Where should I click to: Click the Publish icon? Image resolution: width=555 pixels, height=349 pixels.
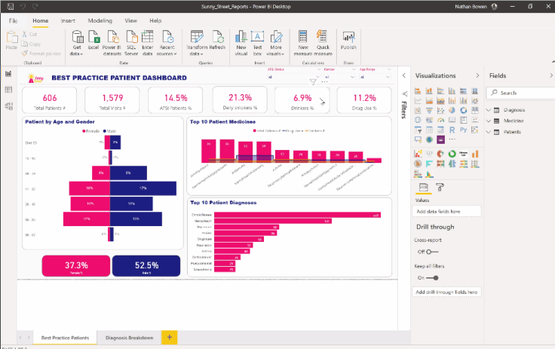point(348,41)
